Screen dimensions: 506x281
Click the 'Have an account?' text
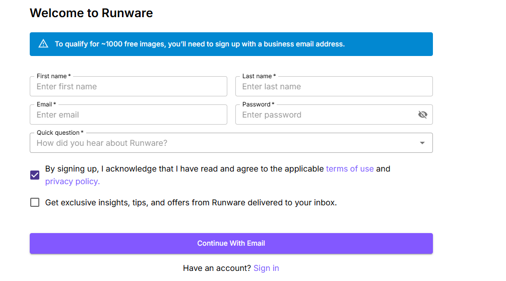point(217,268)
